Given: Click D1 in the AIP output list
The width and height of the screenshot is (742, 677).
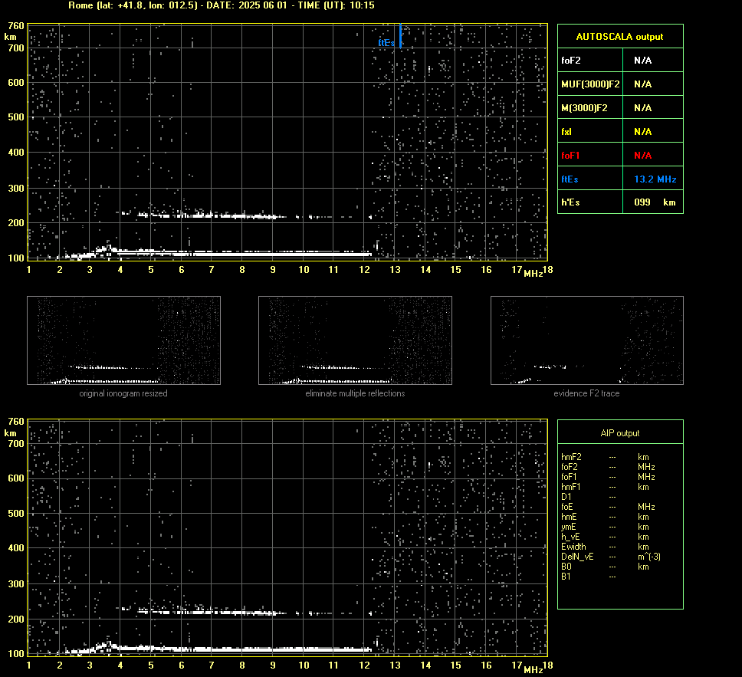Looking at the screenshot, I should [x=566, y=497].
